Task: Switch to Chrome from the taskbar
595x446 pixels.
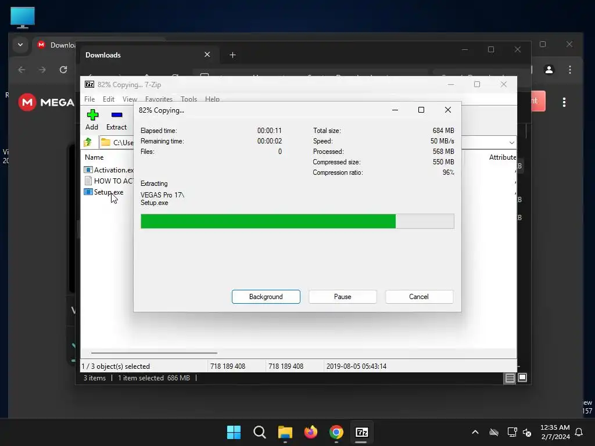Action: [336, 432]
